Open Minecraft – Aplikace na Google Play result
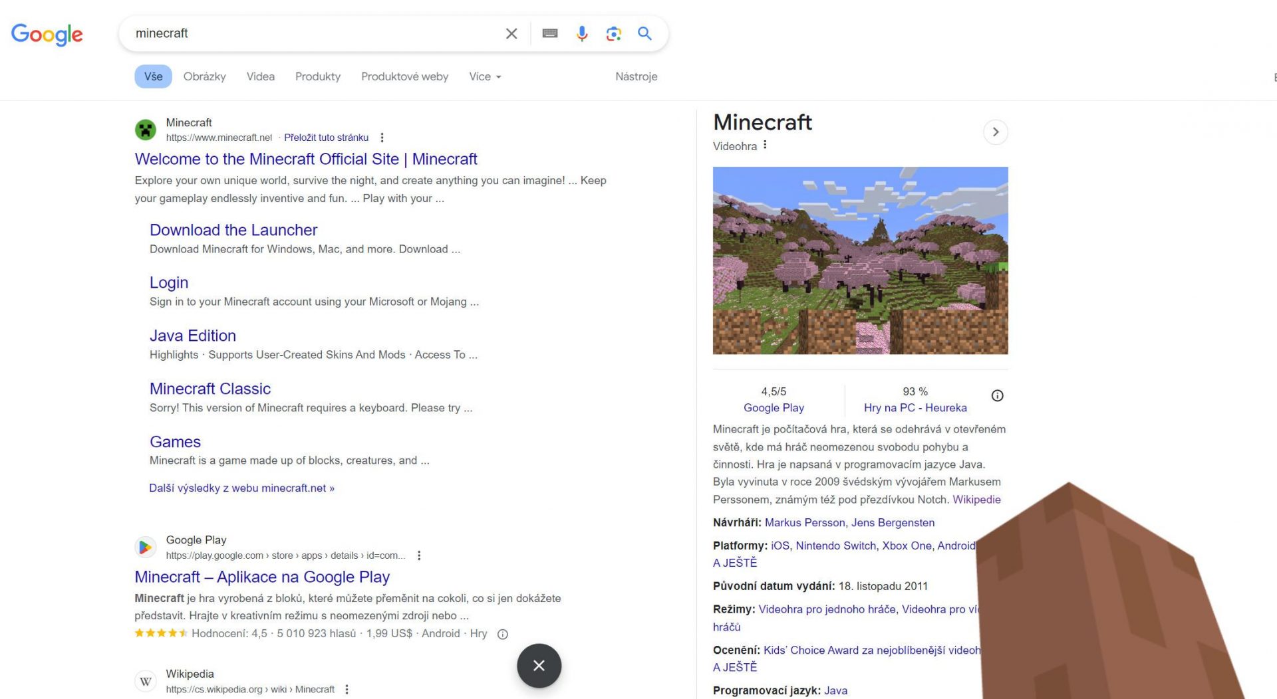 pos(262,577)
